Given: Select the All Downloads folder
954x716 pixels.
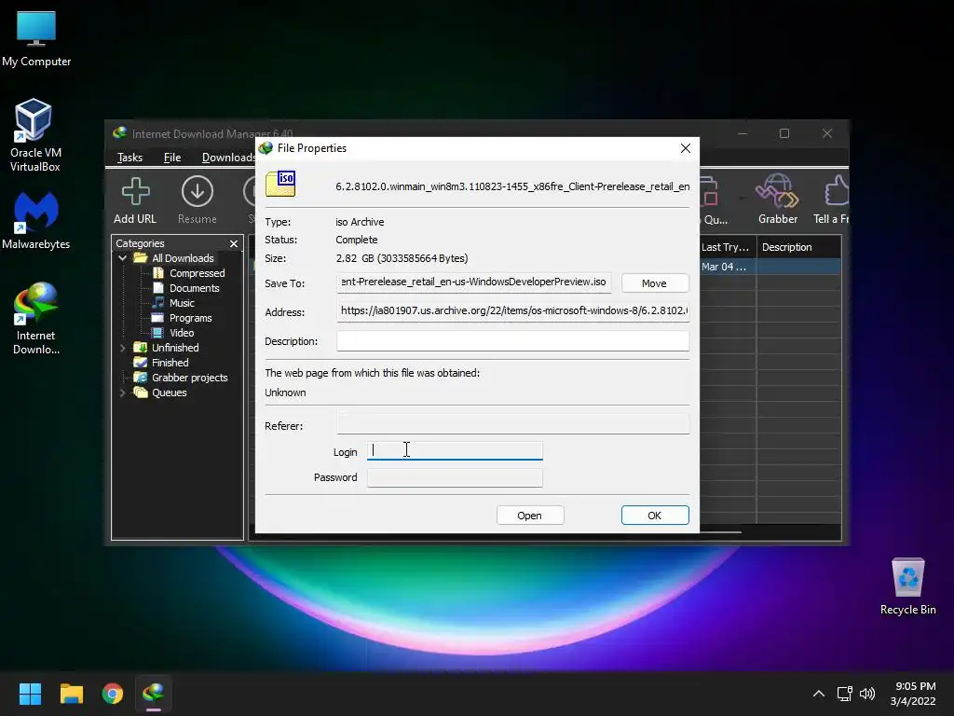Looking at the screenshot, I should [183, 258].
